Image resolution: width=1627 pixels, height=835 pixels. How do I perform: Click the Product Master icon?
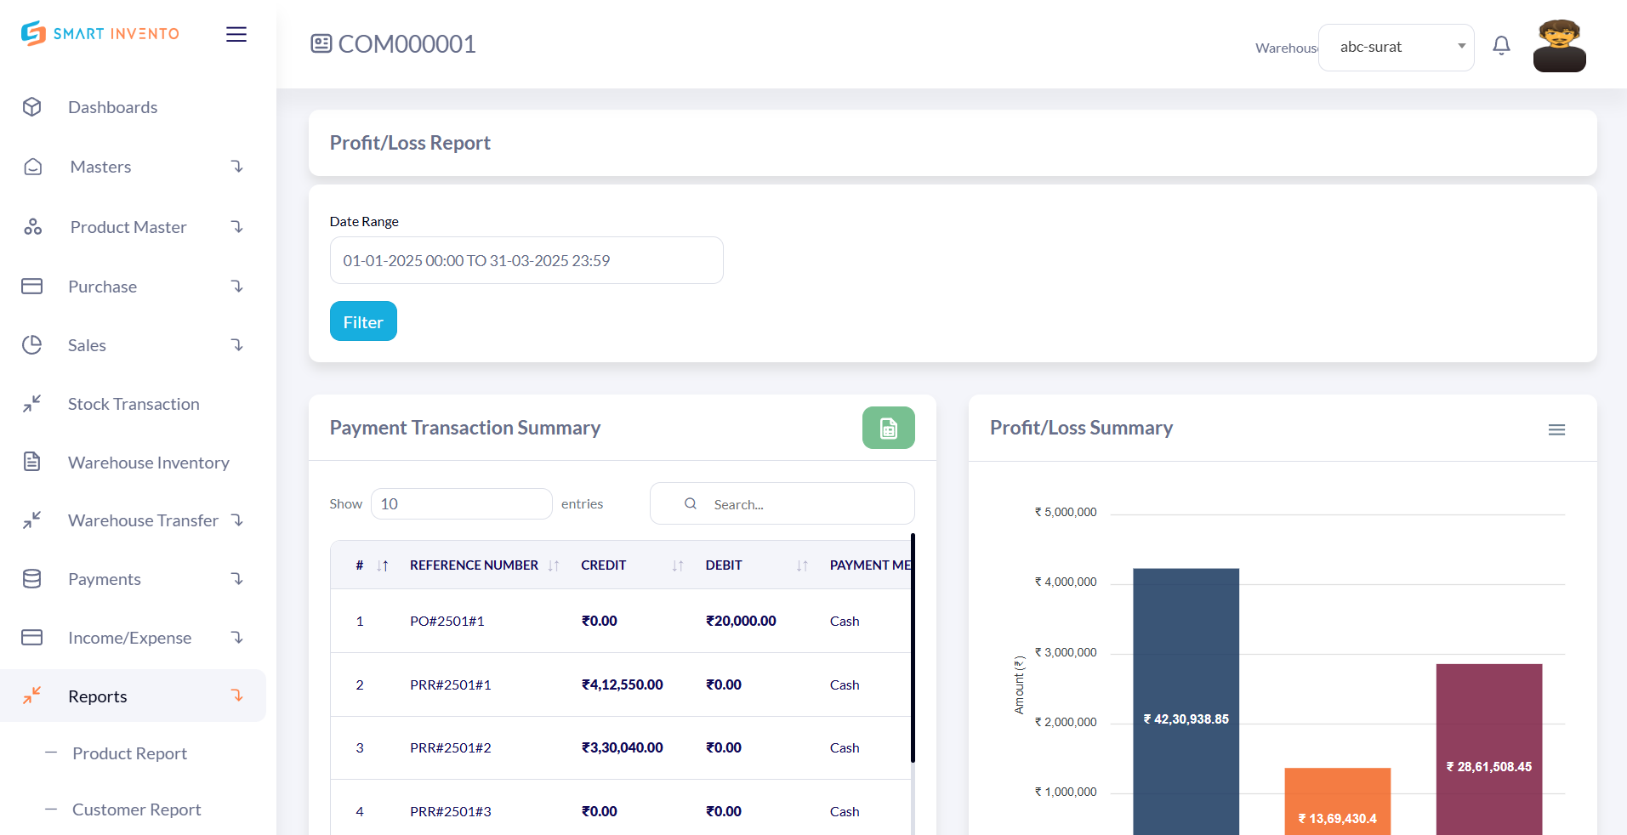click(32, 227)
